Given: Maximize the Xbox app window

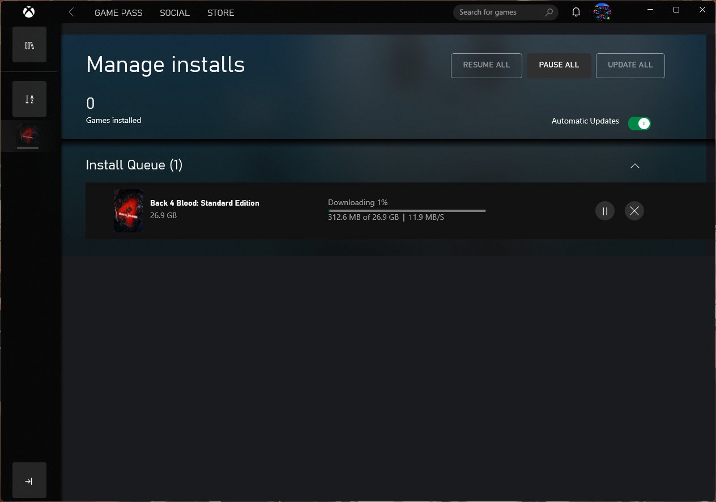Looking at the screenshot, I should pos(676,10).
